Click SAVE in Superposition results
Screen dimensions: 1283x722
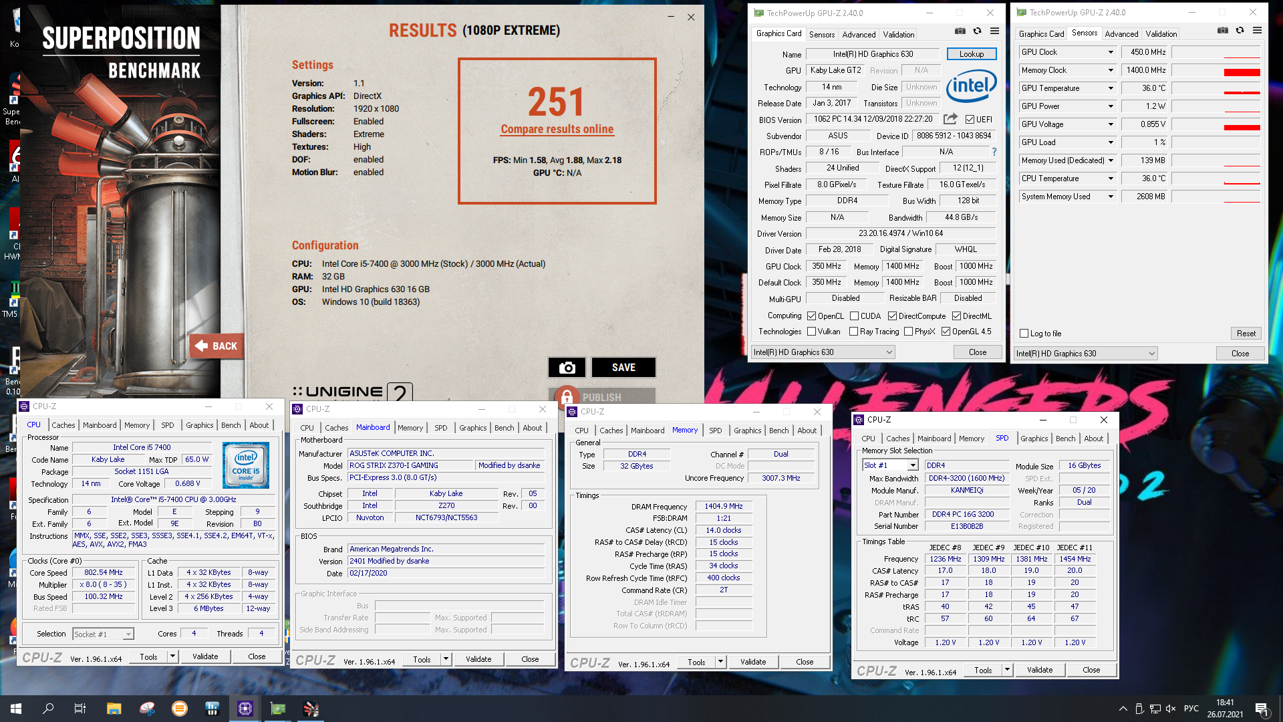coord(623,368)
